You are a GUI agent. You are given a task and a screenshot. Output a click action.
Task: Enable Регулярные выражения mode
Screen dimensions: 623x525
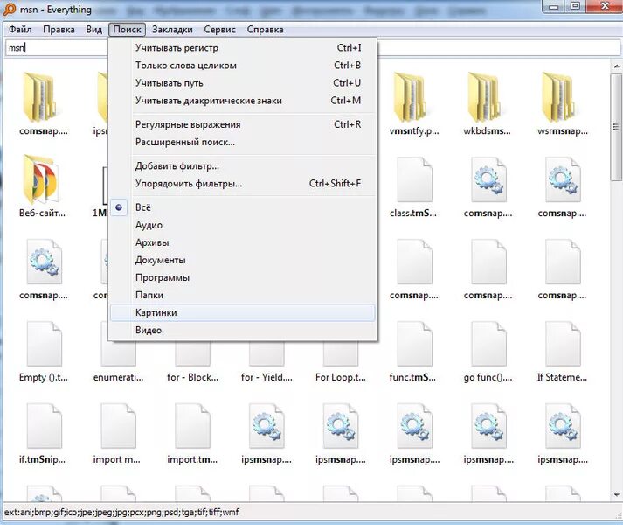(243, 124)
